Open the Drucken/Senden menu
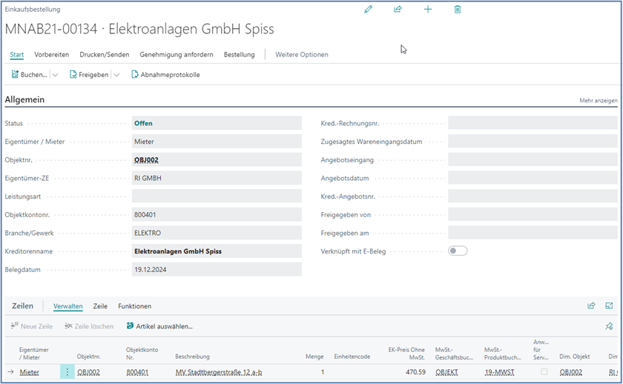Screen dimensions: 623x384 104,55
